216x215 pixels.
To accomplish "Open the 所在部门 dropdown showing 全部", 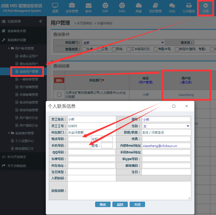I will click(x=123, y=43).
